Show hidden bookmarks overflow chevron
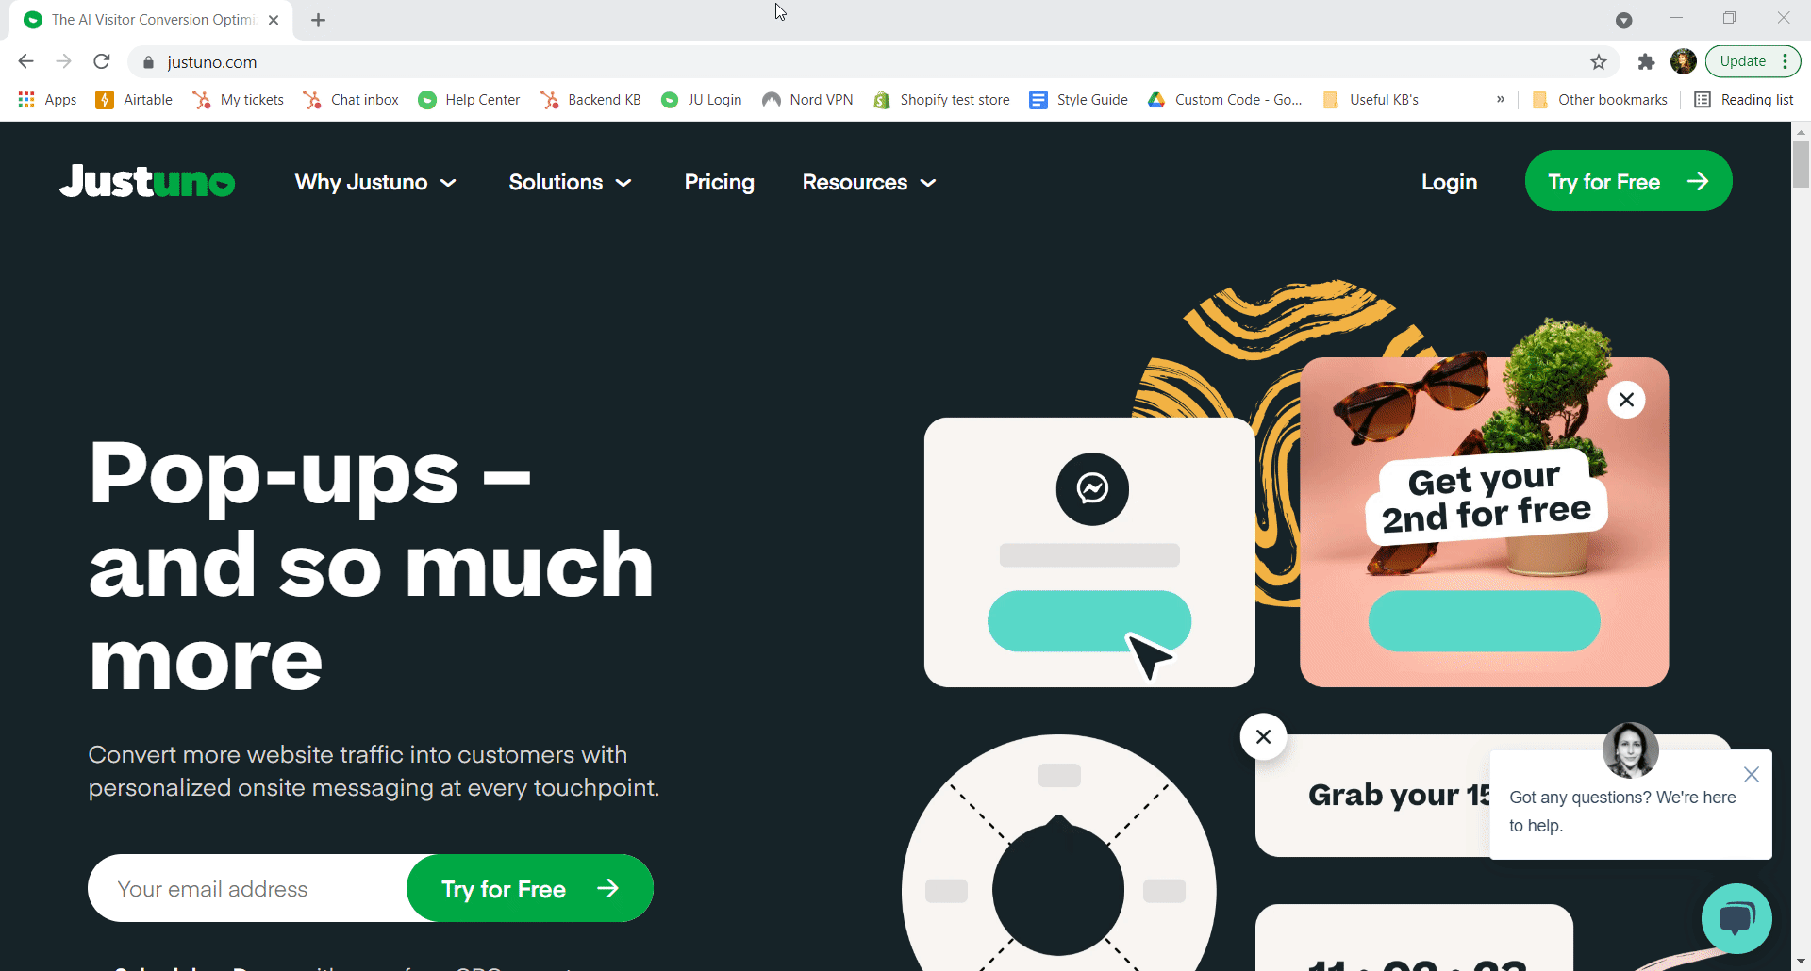Screen dimensions: 1811x971 point(1501,100)
